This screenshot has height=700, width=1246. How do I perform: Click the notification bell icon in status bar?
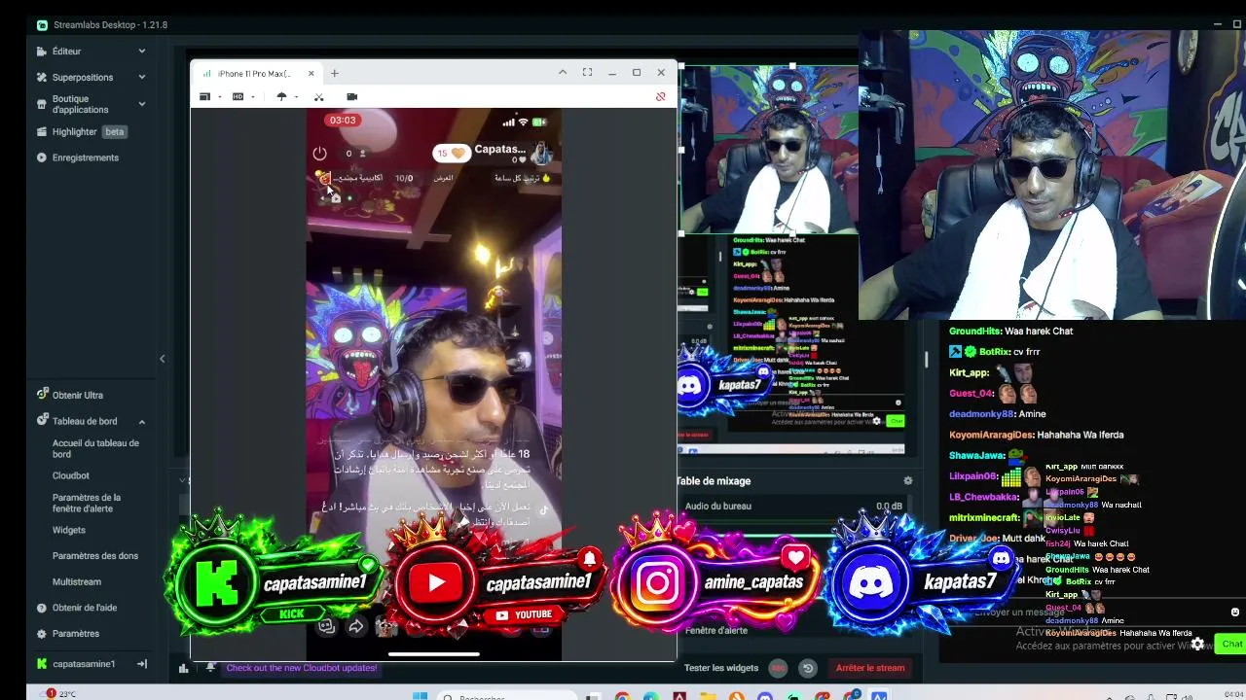tap(210, 667)
